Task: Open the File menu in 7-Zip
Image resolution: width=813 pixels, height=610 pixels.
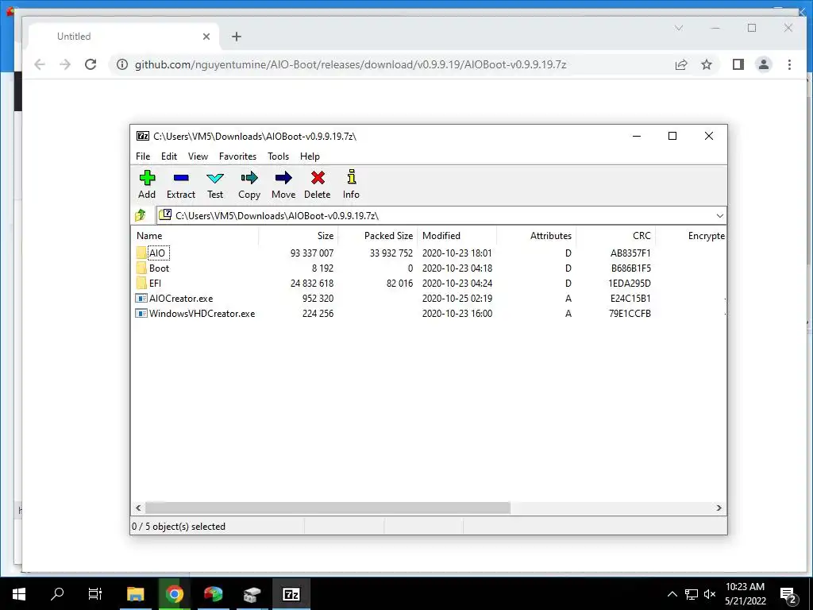Action: tap(143, 156)
